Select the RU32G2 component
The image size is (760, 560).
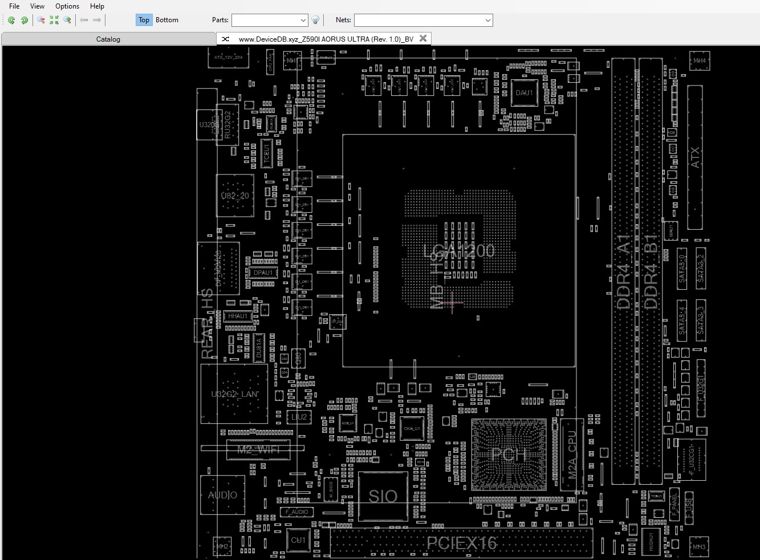227,124
